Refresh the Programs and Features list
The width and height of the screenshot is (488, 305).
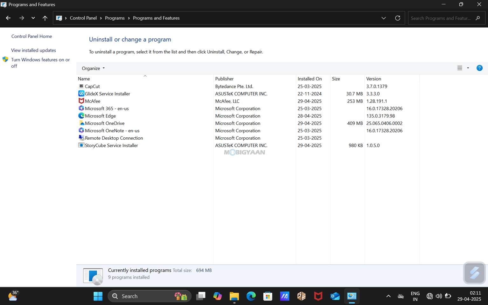[x=398, y=18]
